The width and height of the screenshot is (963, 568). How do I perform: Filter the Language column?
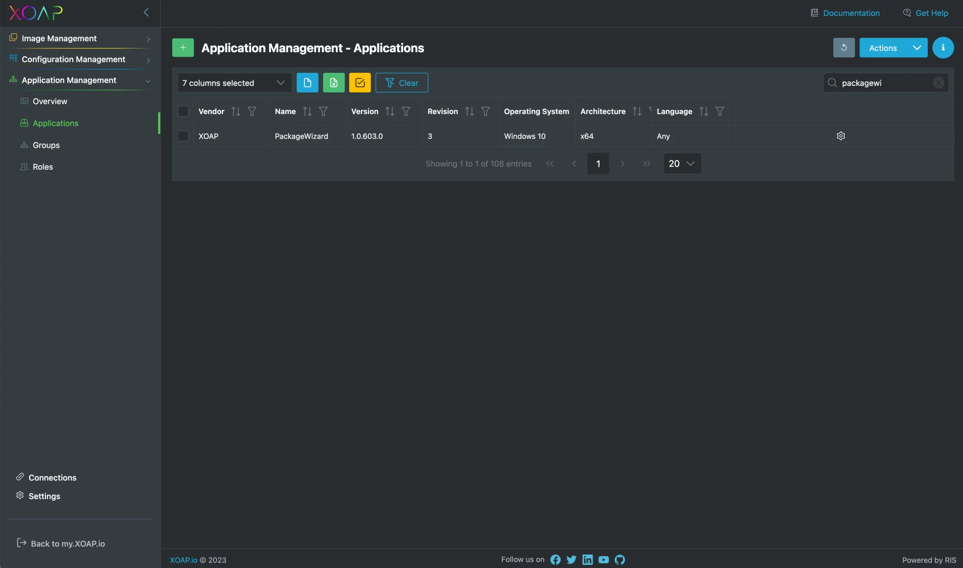tap(720, 111)
